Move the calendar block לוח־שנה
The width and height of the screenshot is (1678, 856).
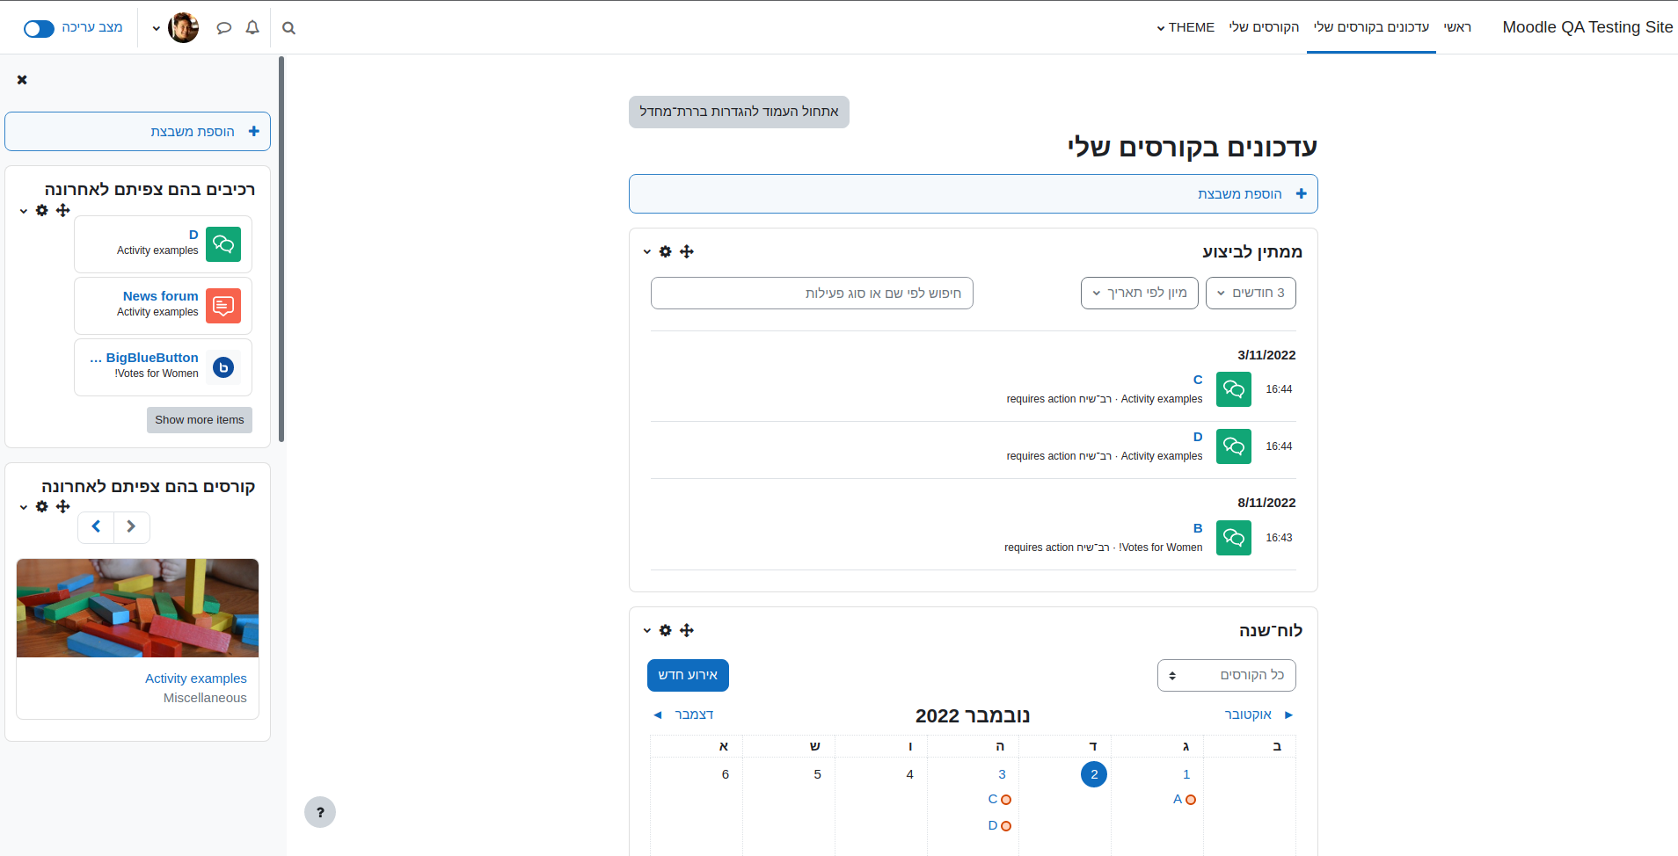pyautogui.click(x=687, y=630)
